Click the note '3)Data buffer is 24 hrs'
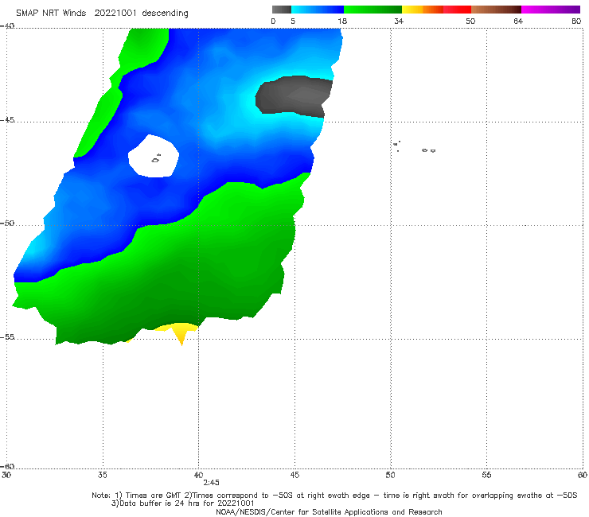 (182, 503)
